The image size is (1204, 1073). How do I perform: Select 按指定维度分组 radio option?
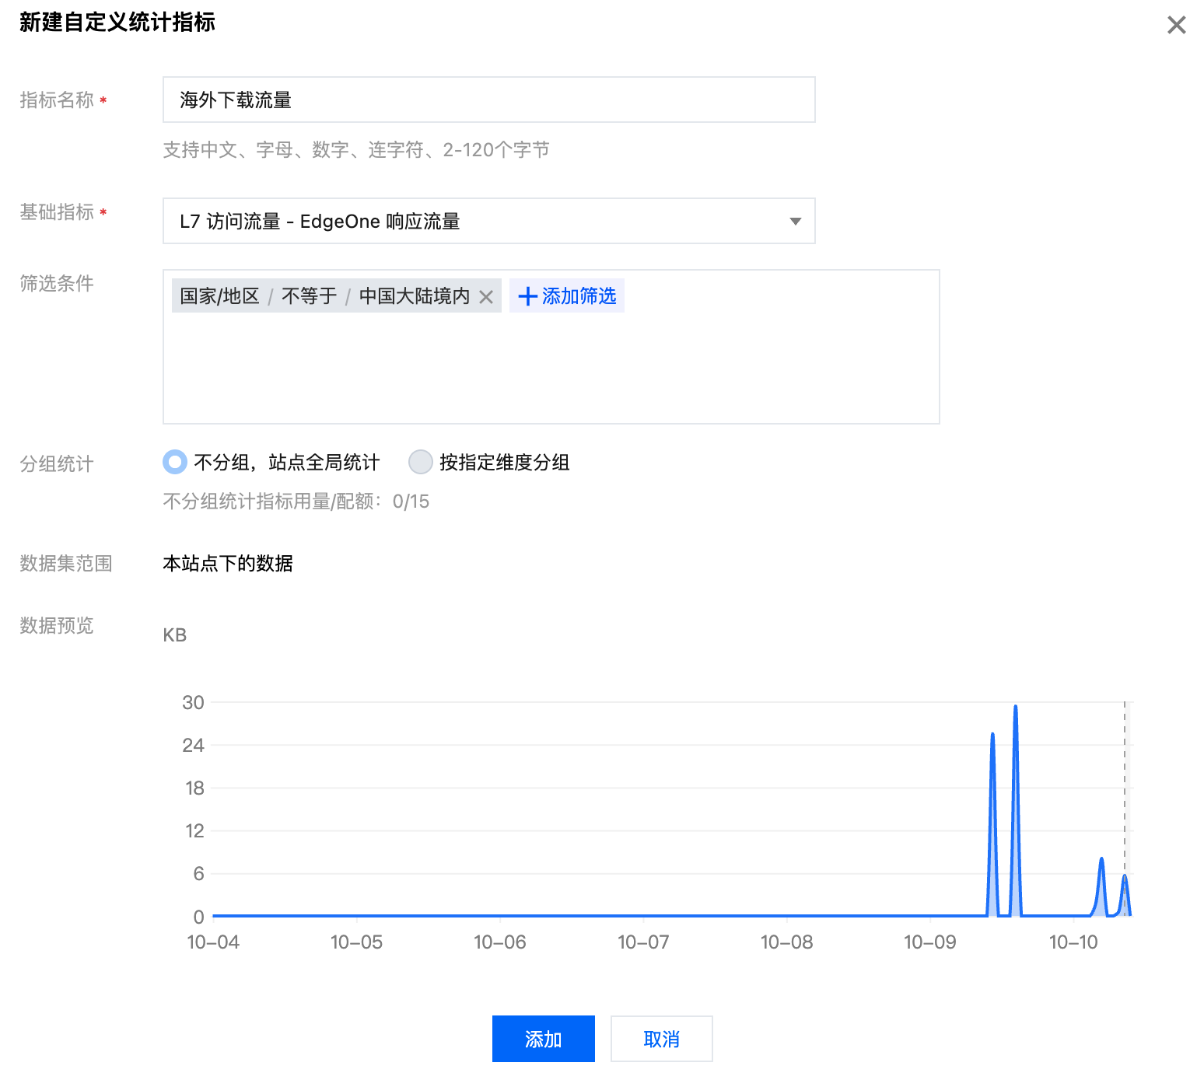click(x=421, y=463)
